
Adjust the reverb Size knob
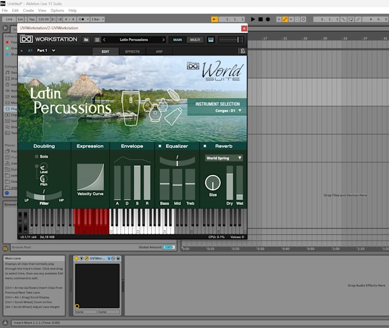point(213,183)
